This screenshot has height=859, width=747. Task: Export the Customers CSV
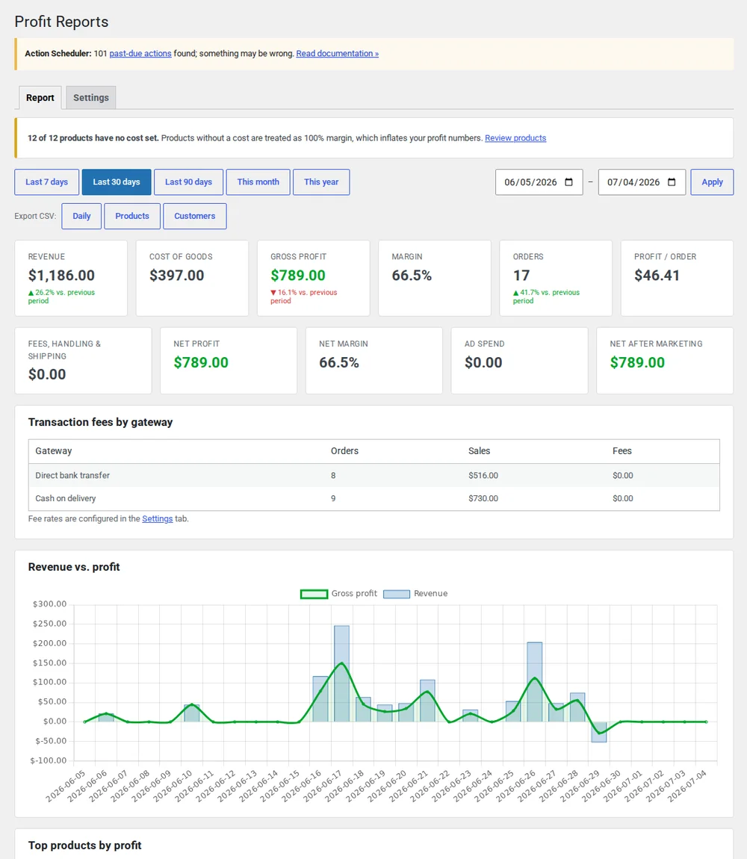coord(194,216)
